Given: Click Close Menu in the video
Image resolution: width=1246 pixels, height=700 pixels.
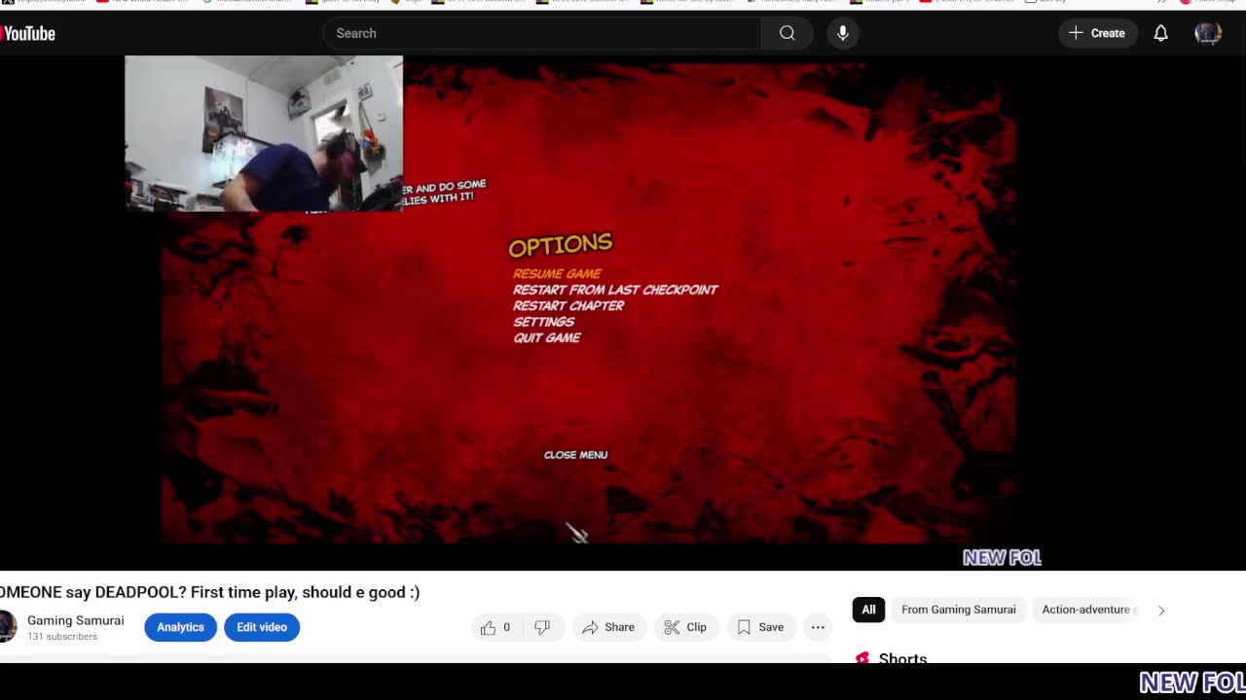Looking at the screenshot, I should coord(575,455).
